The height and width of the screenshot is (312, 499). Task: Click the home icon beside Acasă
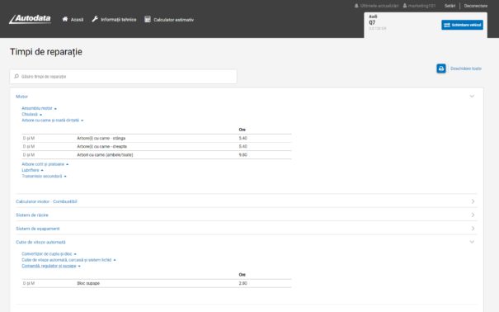click(x=65, y=19)
